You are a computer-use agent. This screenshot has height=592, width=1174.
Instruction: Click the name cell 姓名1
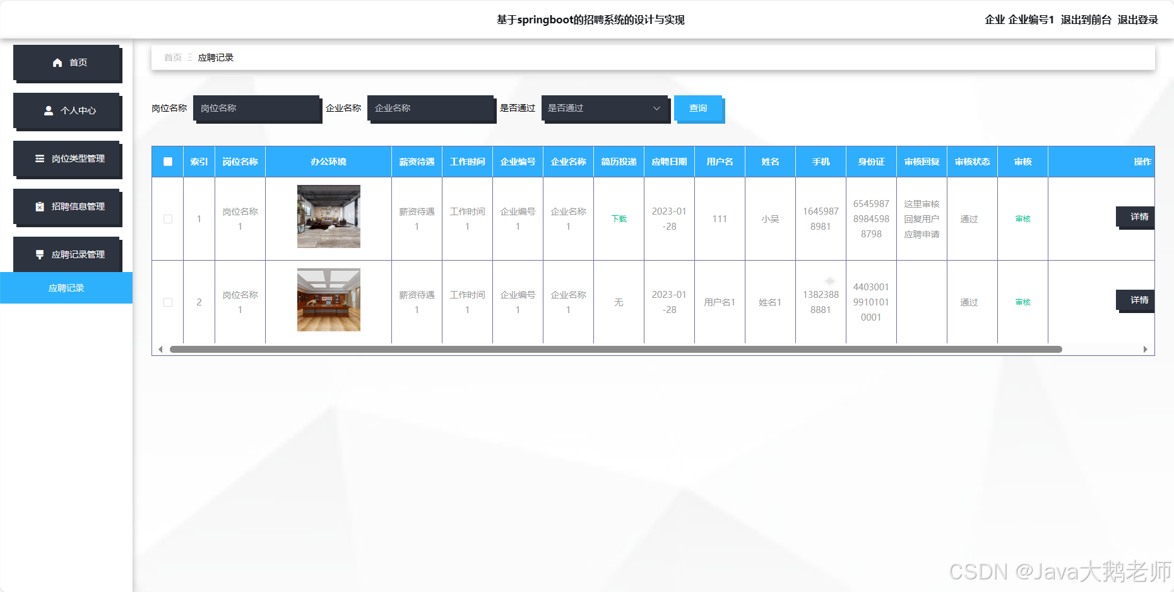coord(770,302)
